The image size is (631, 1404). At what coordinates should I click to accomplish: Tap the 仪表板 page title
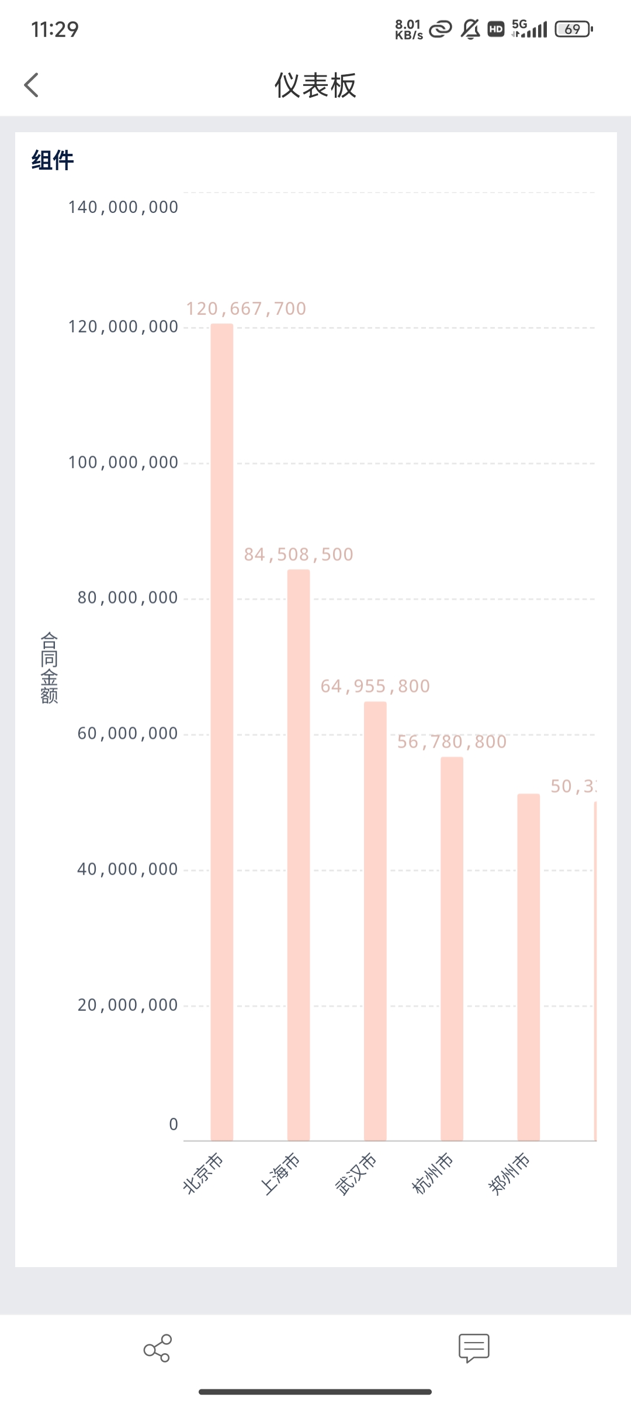tap(315, 85)
